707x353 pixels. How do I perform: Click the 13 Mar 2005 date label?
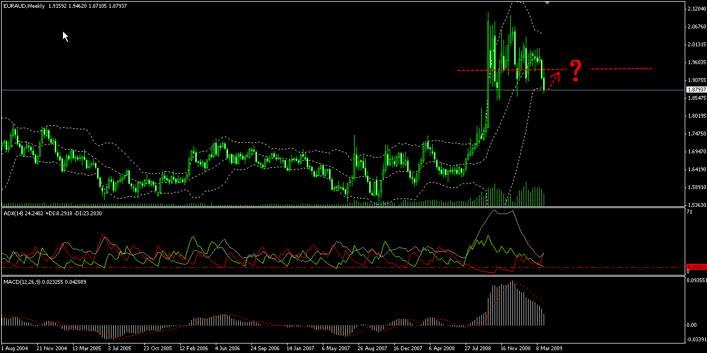coord(87,348)
